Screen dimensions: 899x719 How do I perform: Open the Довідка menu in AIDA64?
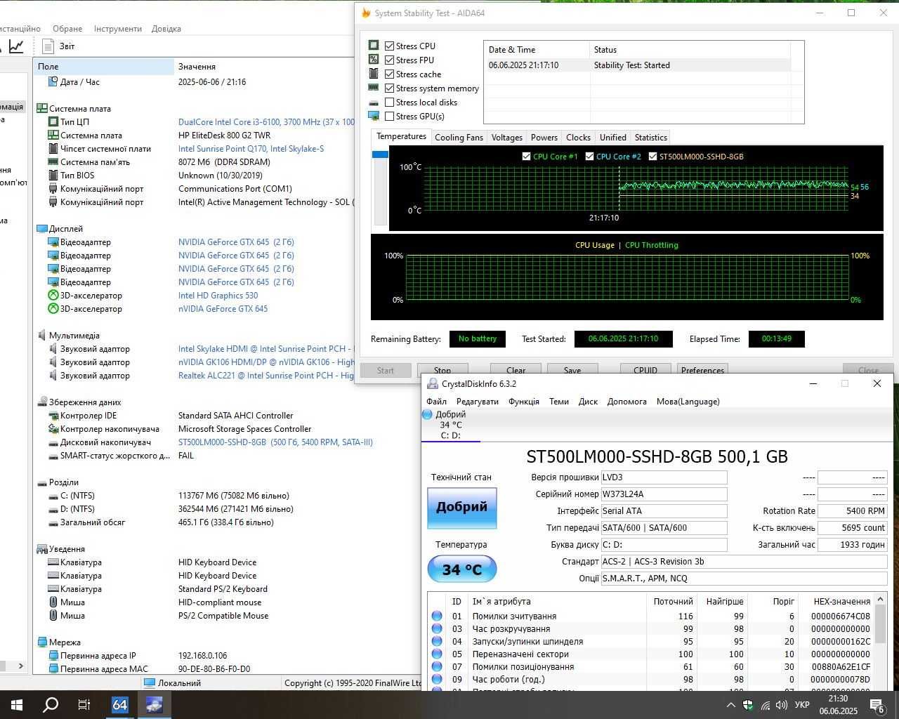[x=166, y=29]
